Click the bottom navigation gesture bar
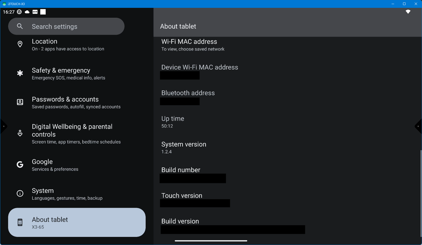The width and height of the screenshot is (422, 245). click(x=211, y=241)
